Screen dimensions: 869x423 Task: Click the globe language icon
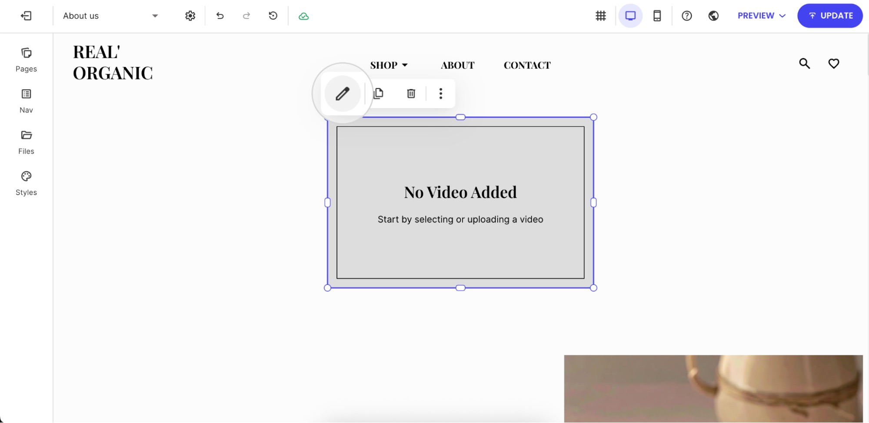pyautogui.click(x=713, y=16)
